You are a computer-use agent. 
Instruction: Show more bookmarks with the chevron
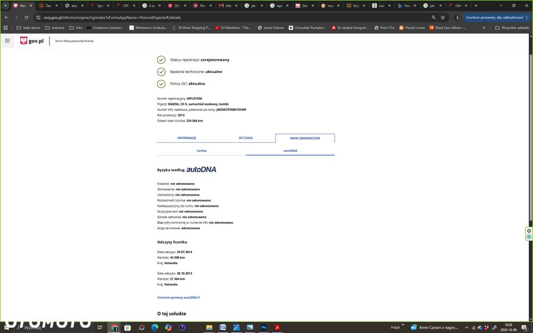pos(484,28)
